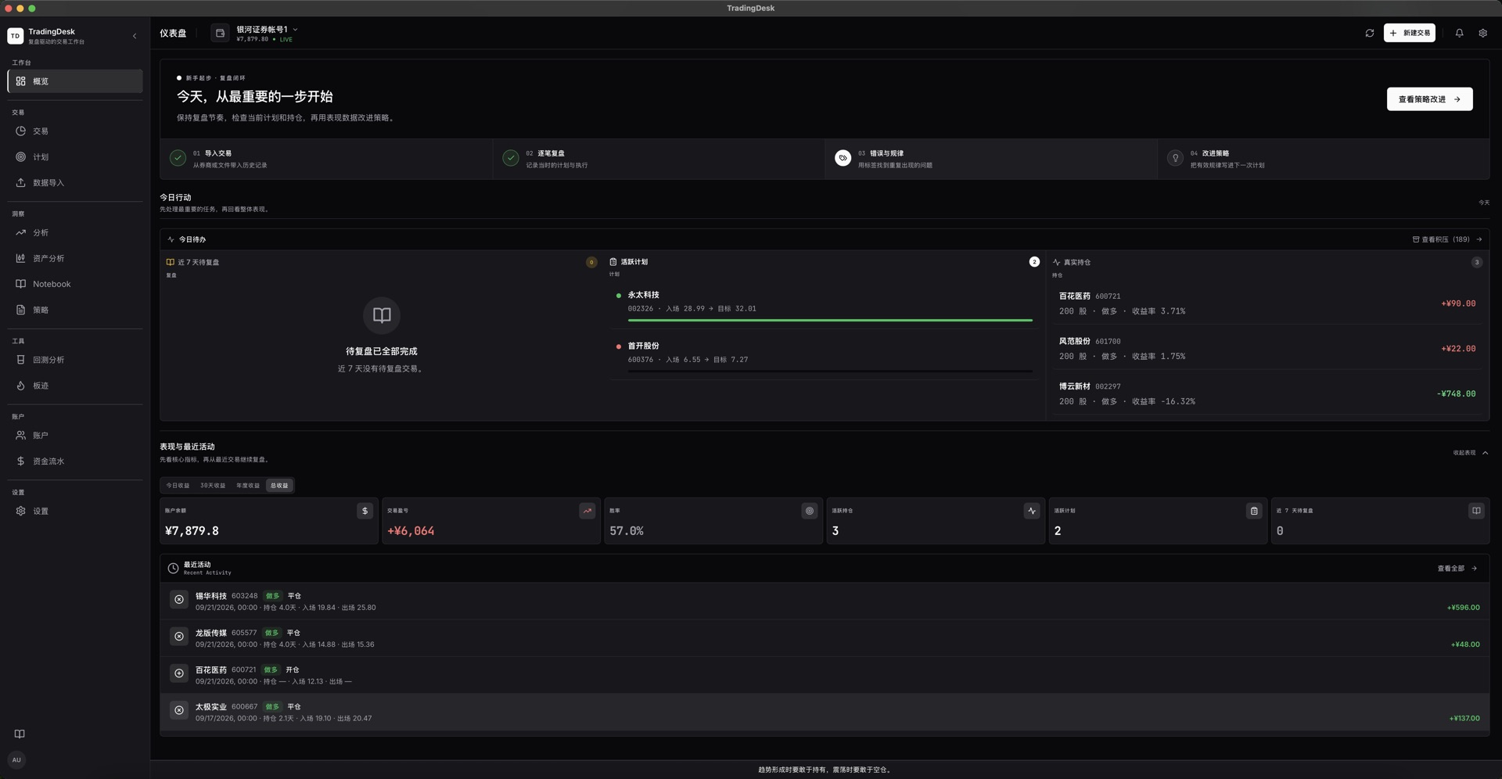
Task: Open 板迹 tool in sidebar
Action: point(75,386)
